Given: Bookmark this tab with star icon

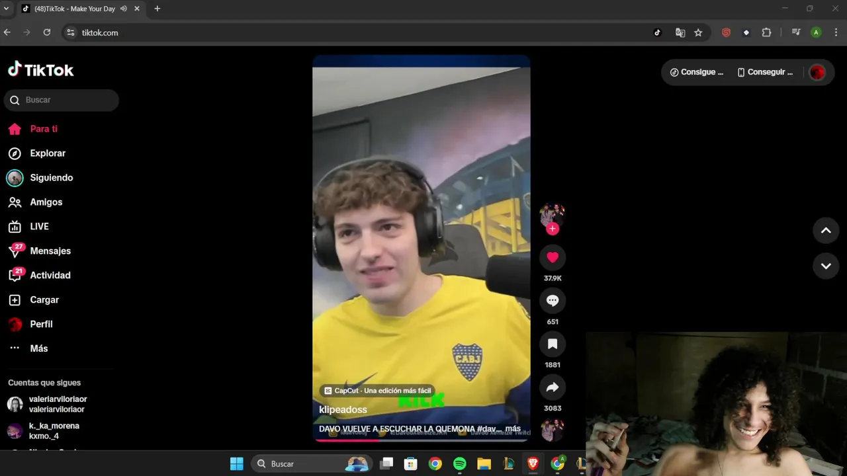Looking at the screenshot, I should pos(698,32).
